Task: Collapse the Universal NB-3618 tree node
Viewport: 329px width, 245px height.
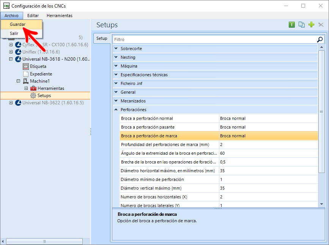Action: tap(11, 59)
